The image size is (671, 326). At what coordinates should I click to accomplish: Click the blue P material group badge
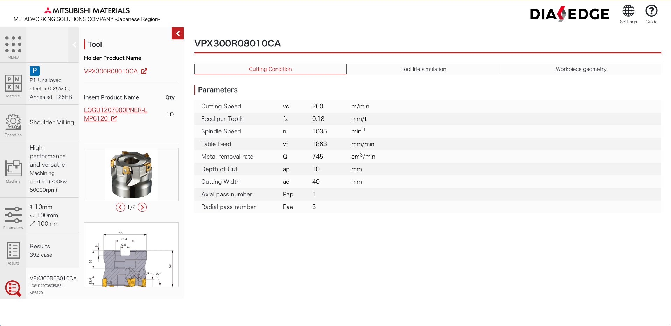tap(35, 71)
